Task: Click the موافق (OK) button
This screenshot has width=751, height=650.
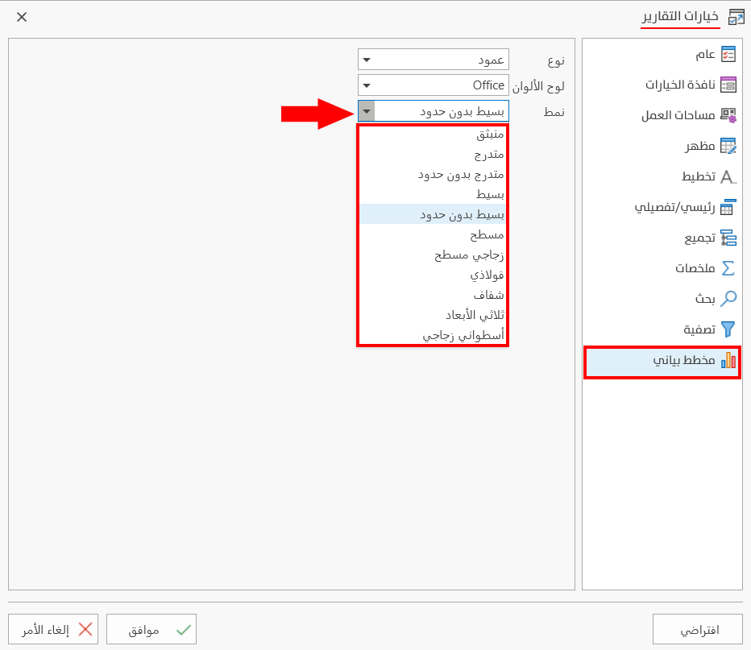Action: click(x=151, y=629)
